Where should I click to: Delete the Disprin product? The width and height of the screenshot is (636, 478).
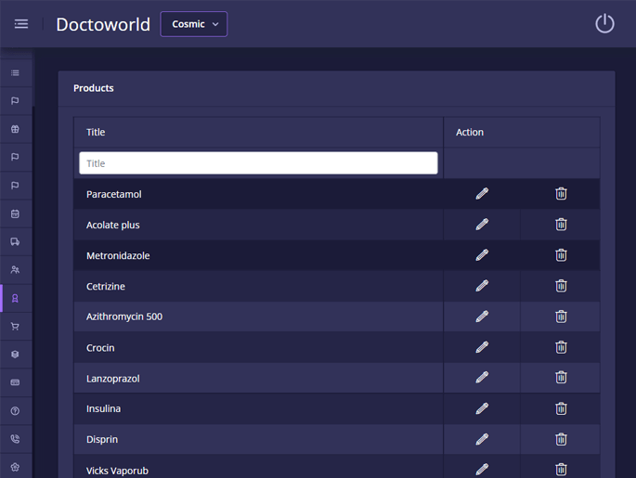[x=561, y=440]
